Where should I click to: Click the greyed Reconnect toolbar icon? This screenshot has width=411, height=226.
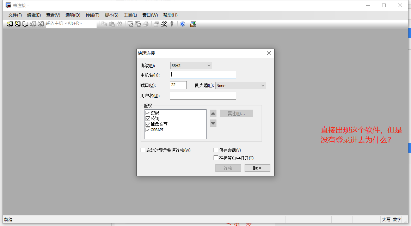click(x=33, y=24)
